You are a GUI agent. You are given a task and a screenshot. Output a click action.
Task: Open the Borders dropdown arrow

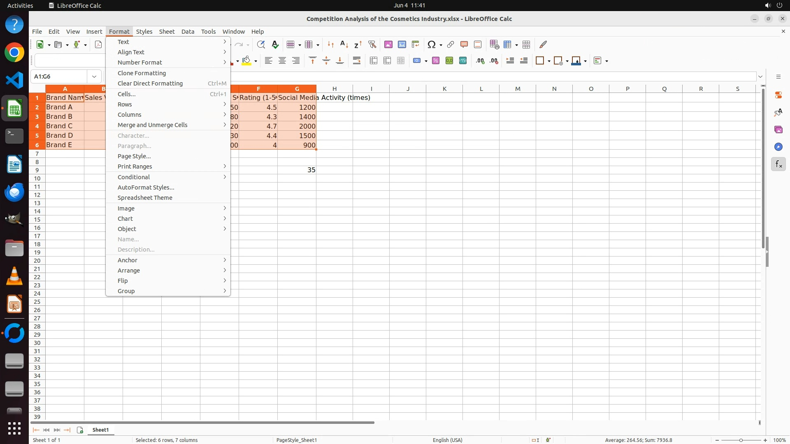tap(549, 61)
